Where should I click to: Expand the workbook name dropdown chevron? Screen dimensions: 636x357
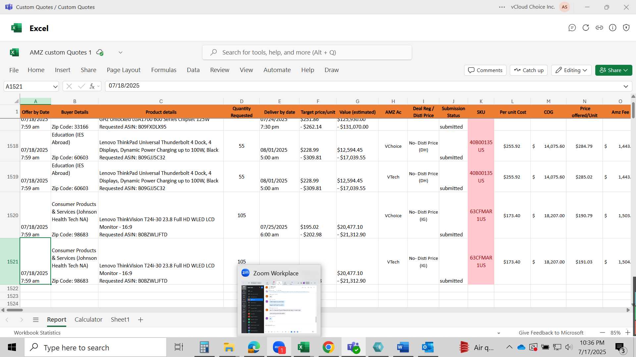pos(121,52)
